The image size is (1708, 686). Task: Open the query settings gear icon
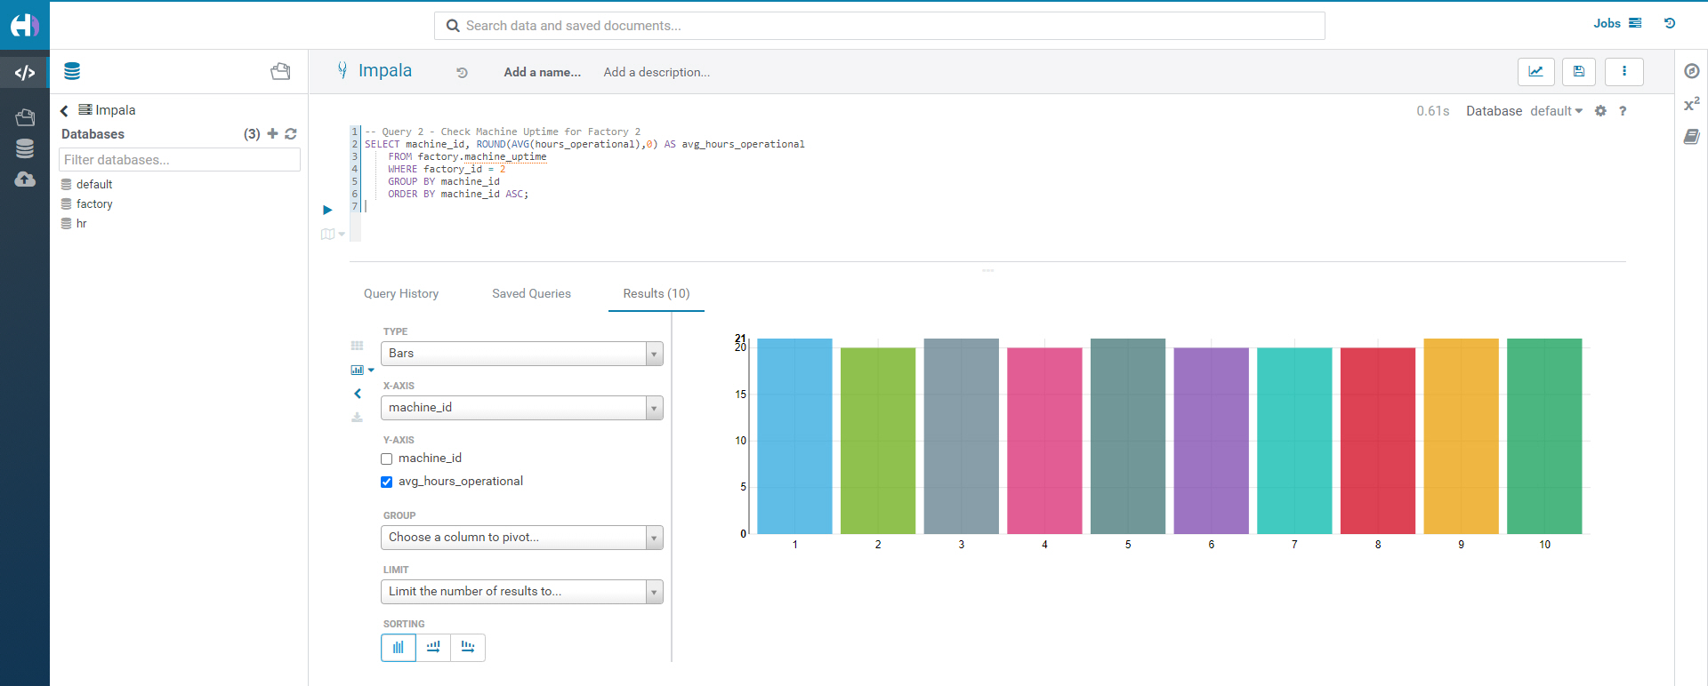[x=1600, y=111]
